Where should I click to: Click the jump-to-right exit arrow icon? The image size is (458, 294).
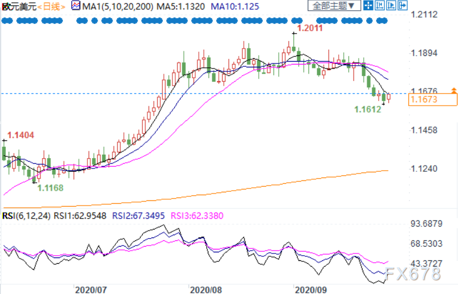(x=403, y=6)
